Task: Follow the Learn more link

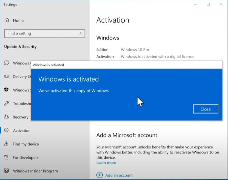Action: point(106,163)
